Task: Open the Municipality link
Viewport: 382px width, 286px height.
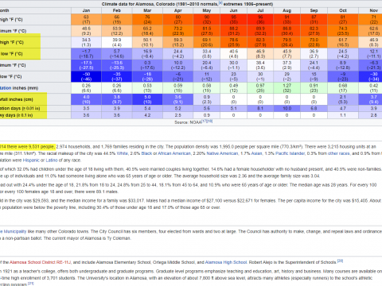Action: click(14, 231)
